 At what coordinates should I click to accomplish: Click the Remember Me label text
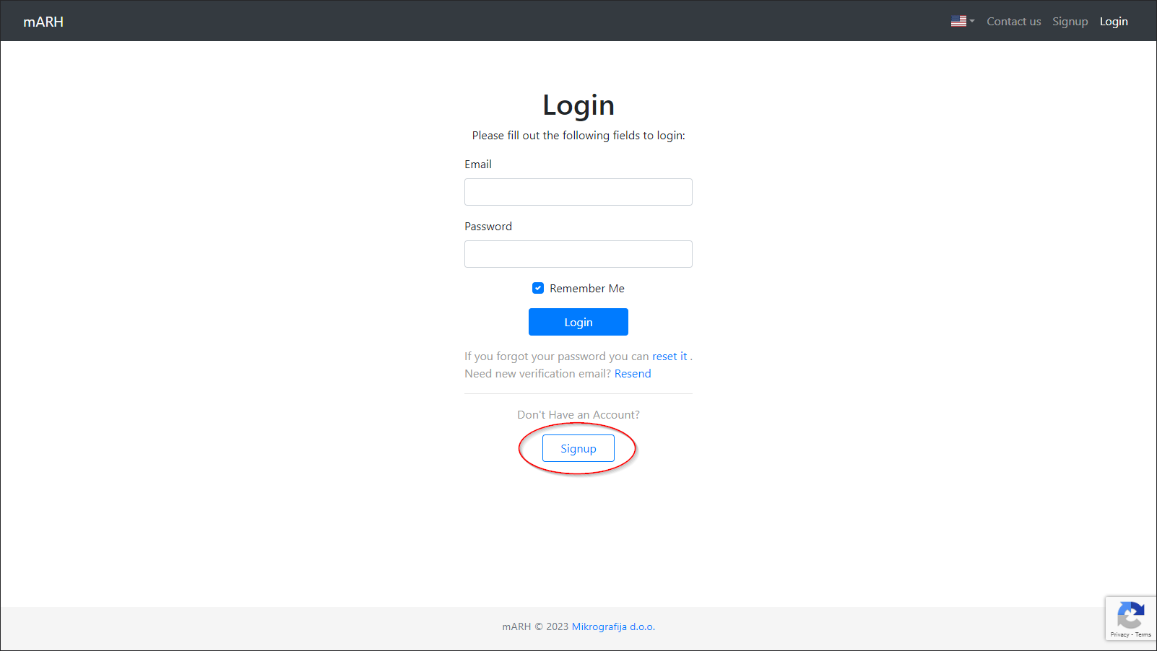point(586,289)
